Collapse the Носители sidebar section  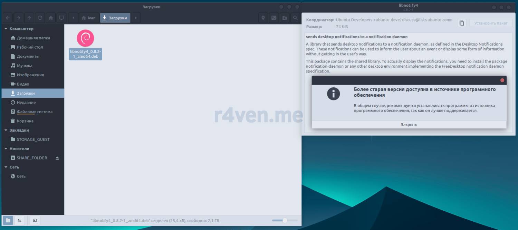(x=6, y=149)
